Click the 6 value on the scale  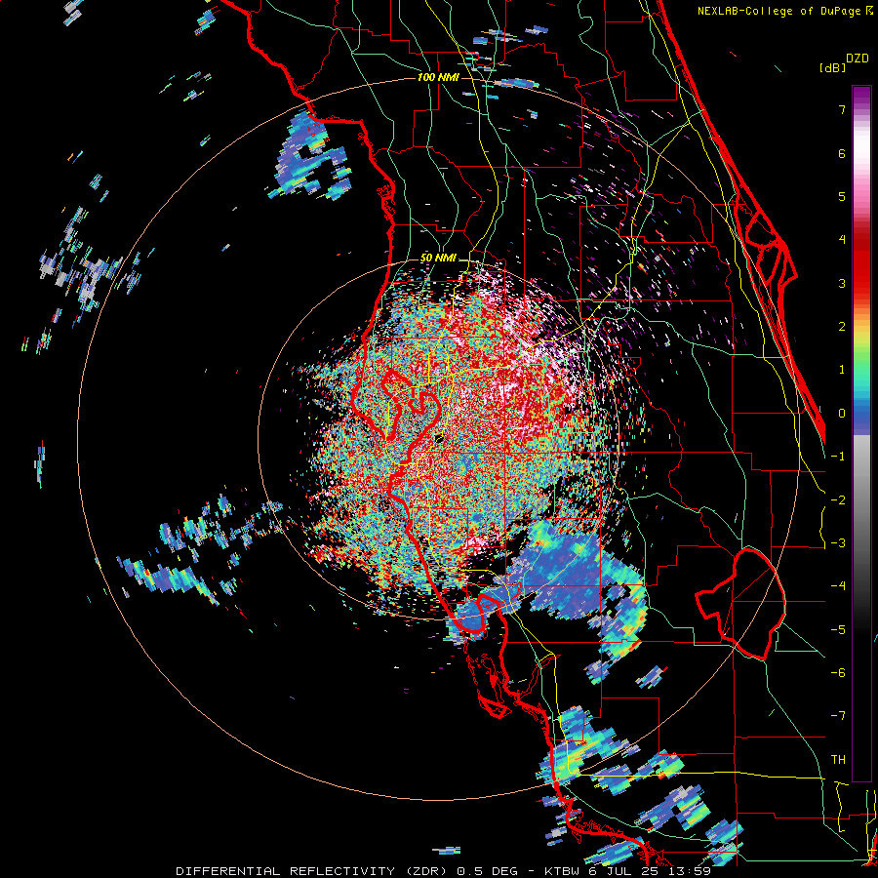tap(842, 153)
